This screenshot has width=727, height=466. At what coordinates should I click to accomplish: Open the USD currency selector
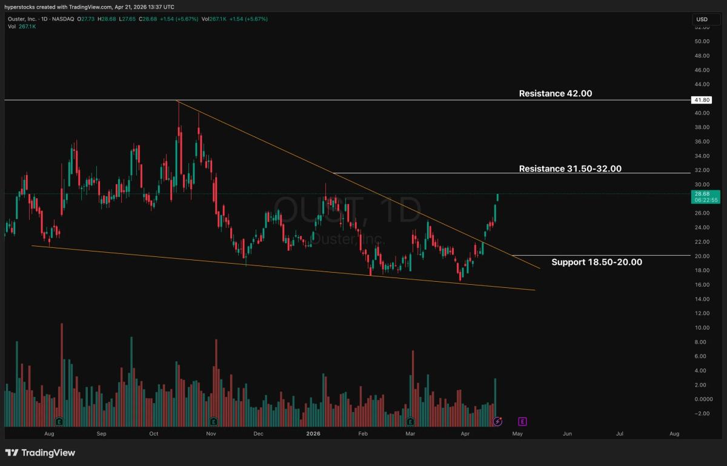702,19
